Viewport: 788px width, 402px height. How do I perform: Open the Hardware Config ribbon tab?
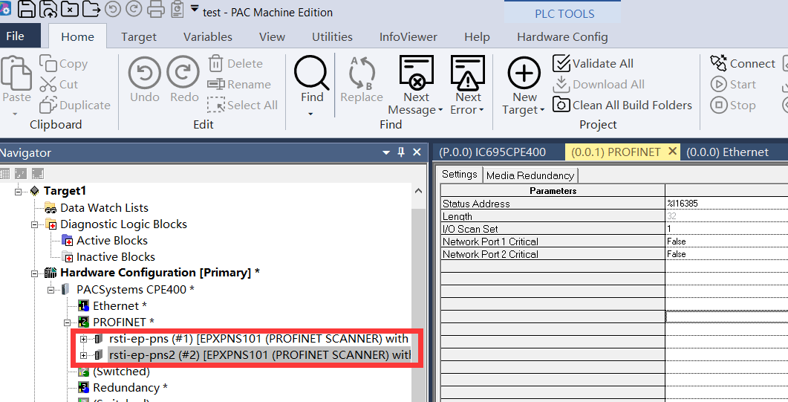pos(562,36)
